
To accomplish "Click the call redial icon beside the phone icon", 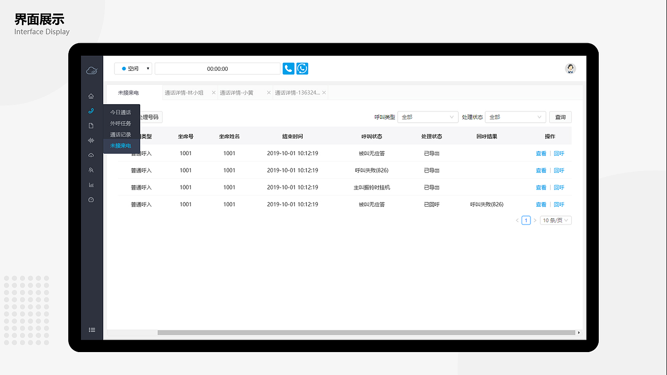I will pos(302,68).
